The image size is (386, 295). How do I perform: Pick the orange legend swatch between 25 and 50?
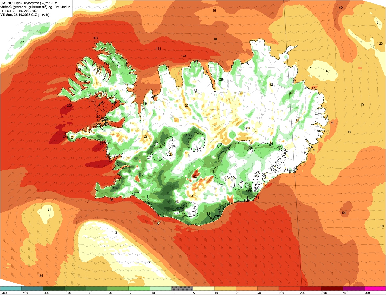[x=246, y=288]
